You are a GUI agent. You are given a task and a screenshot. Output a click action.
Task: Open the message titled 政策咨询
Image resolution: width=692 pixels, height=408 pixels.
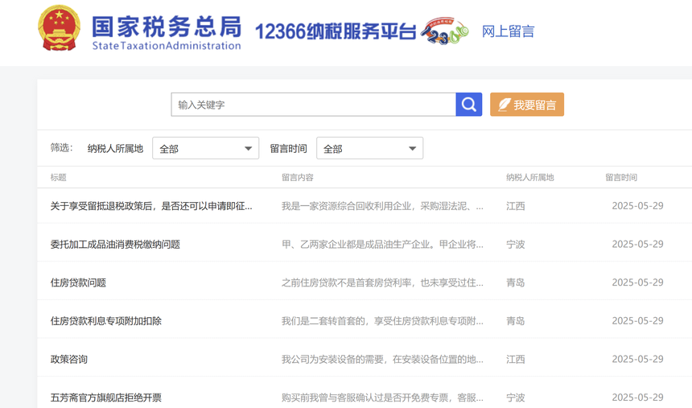point(69,360)
